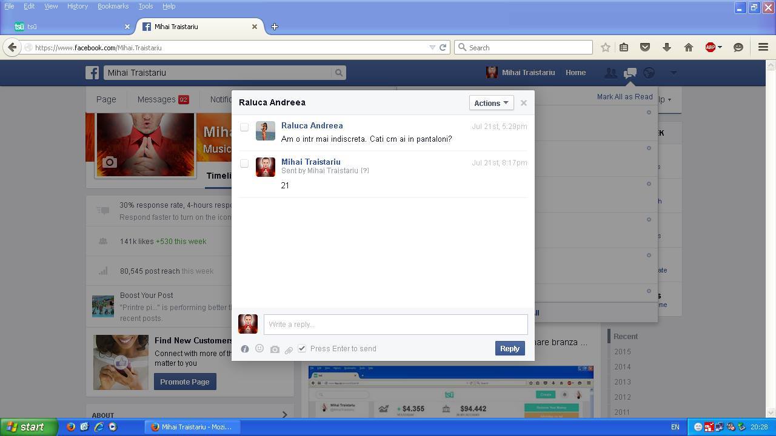The height and width of the screenshot is (436, 776).
Task: Click Mark All as Read link
Action: click(x=624, y=97)
